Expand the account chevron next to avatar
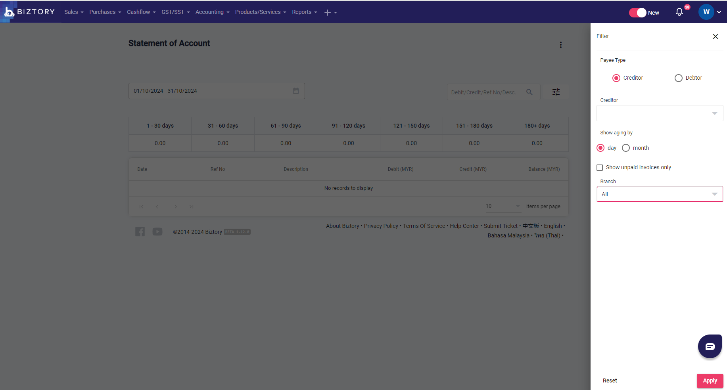727x390 pixels. 719,12
